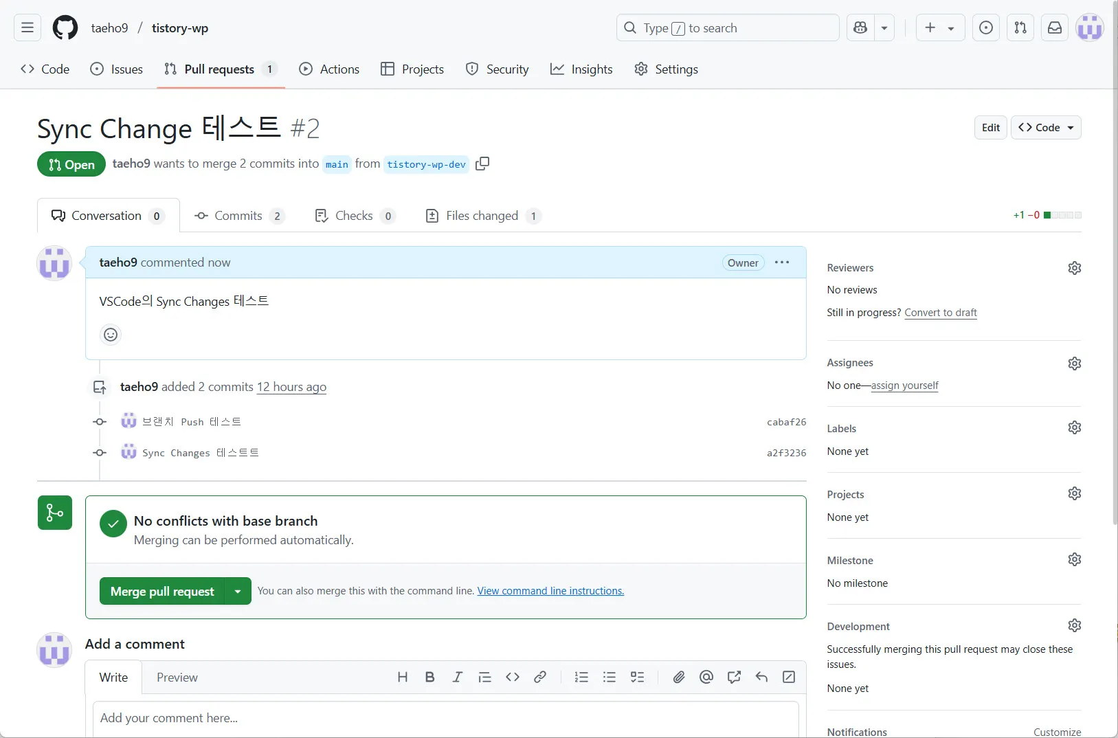The image size is (1118, 738).
Task: Switch to the Preview tab of the comment box
Action: point(177,678)
